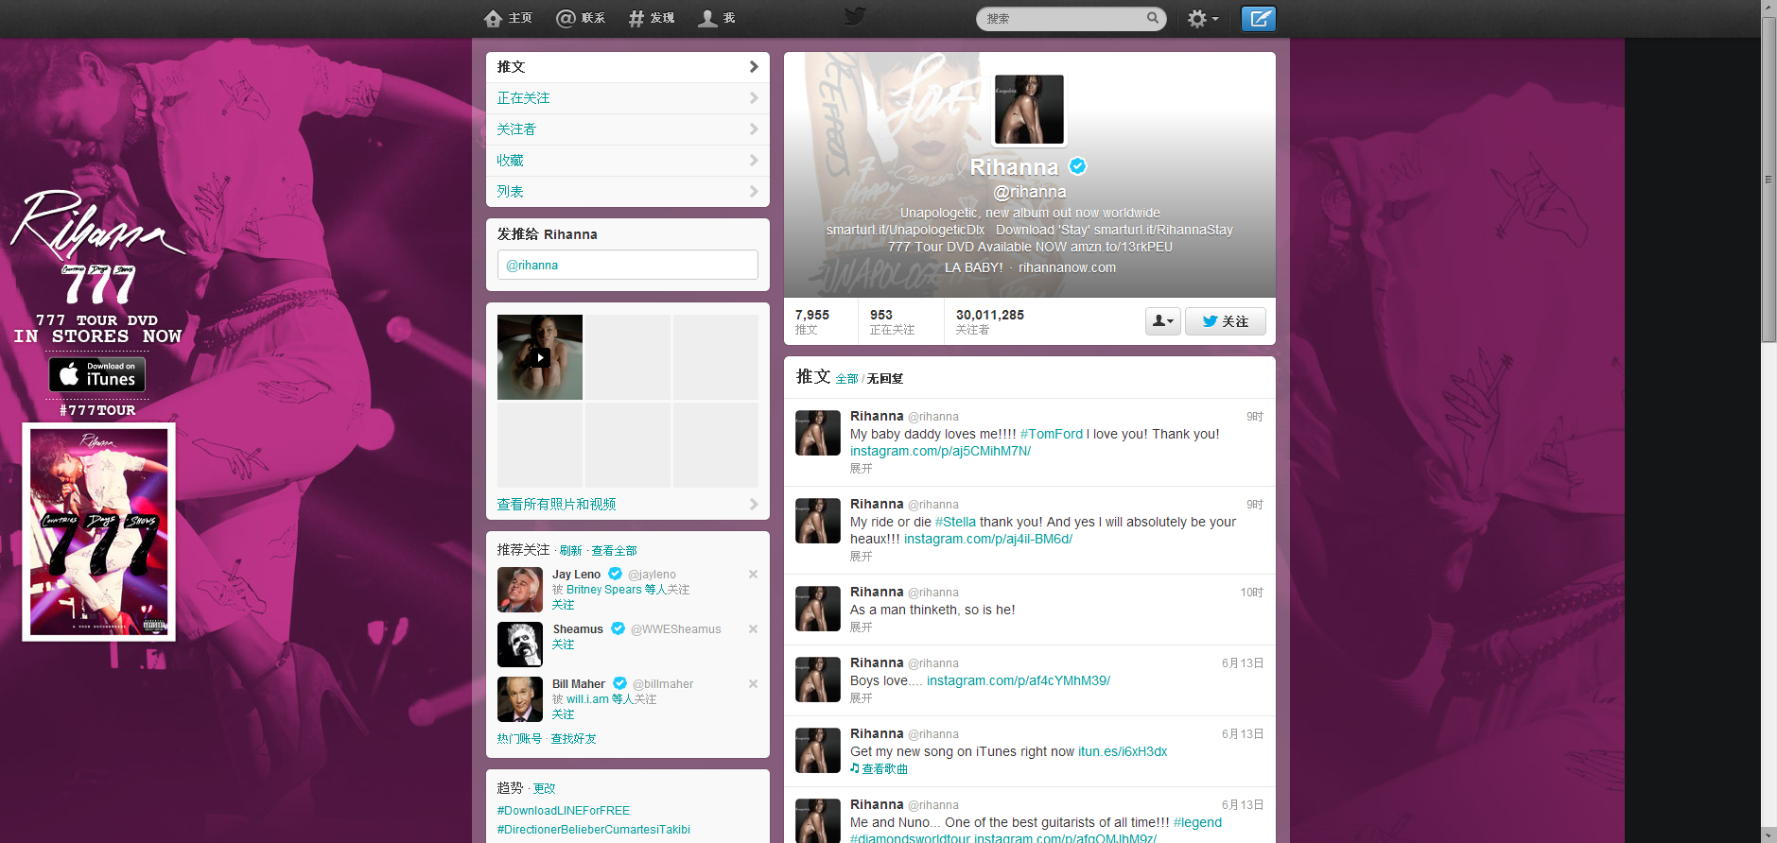1777x843 pixels.
Task: Open Sheamus's avatar
Action: tap(520, 645)
